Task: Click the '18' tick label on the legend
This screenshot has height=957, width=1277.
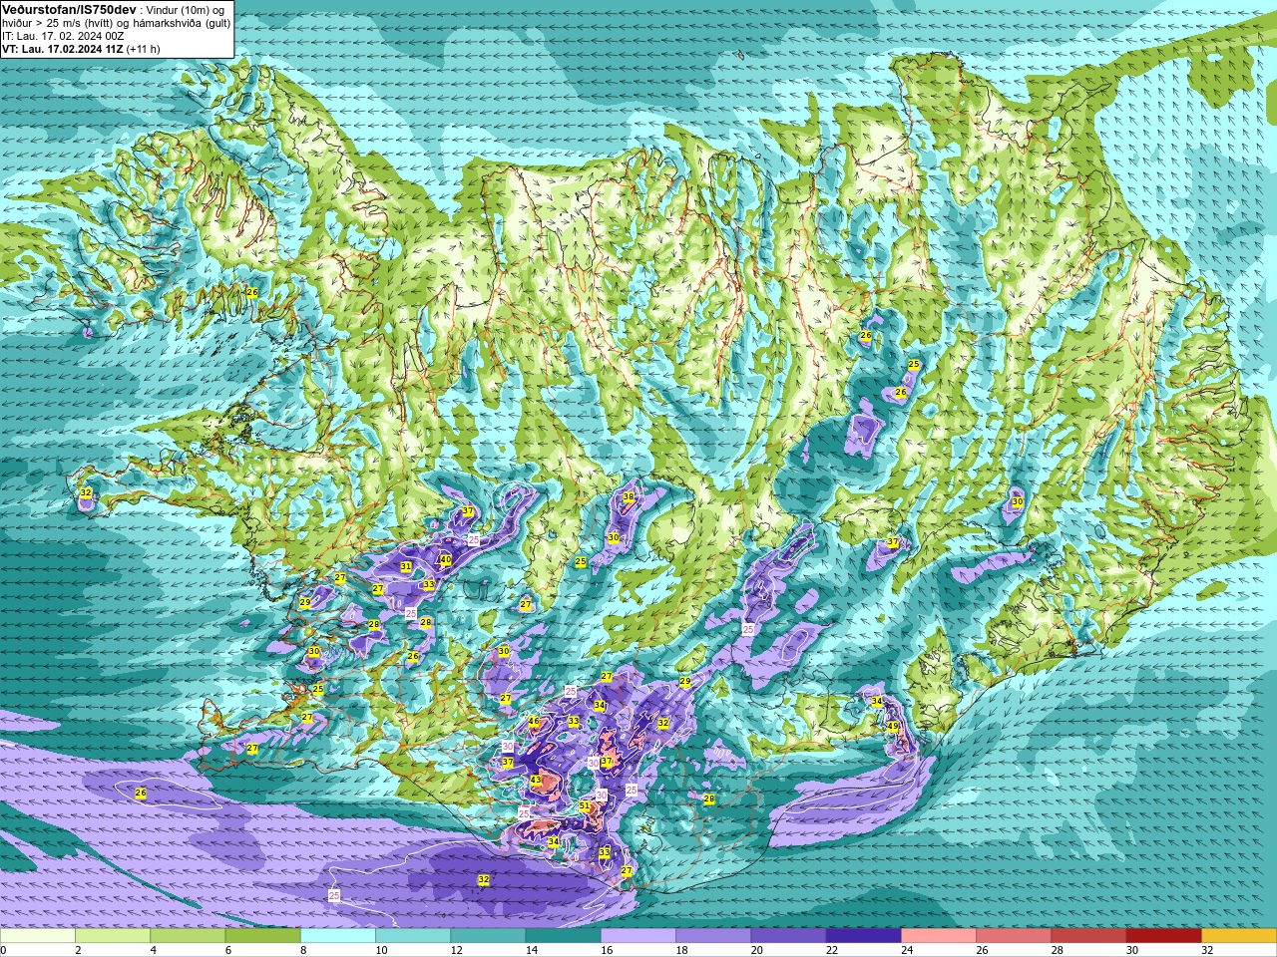Action: (x=681, y=950)
